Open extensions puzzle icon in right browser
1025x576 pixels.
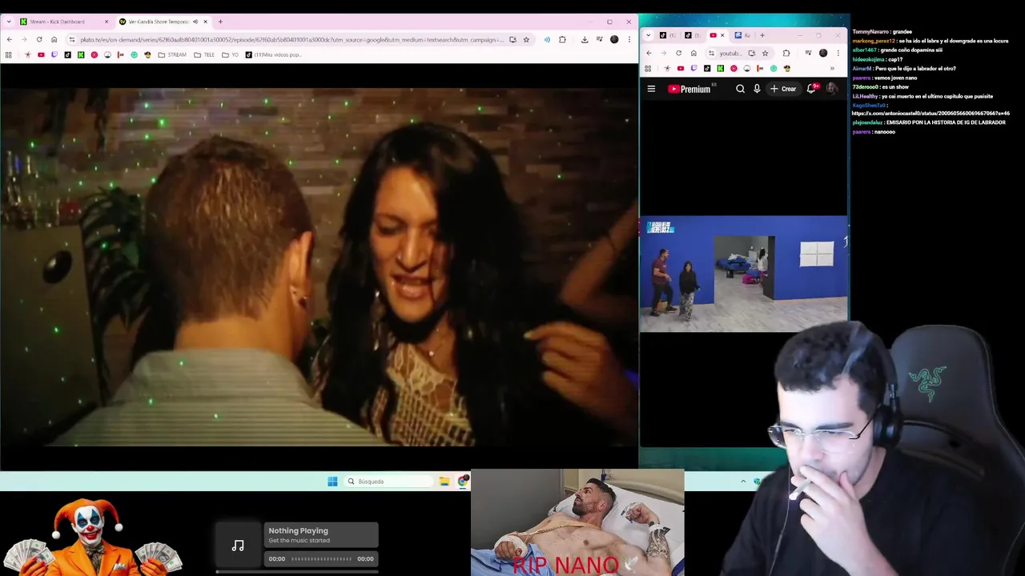(786, 54)
